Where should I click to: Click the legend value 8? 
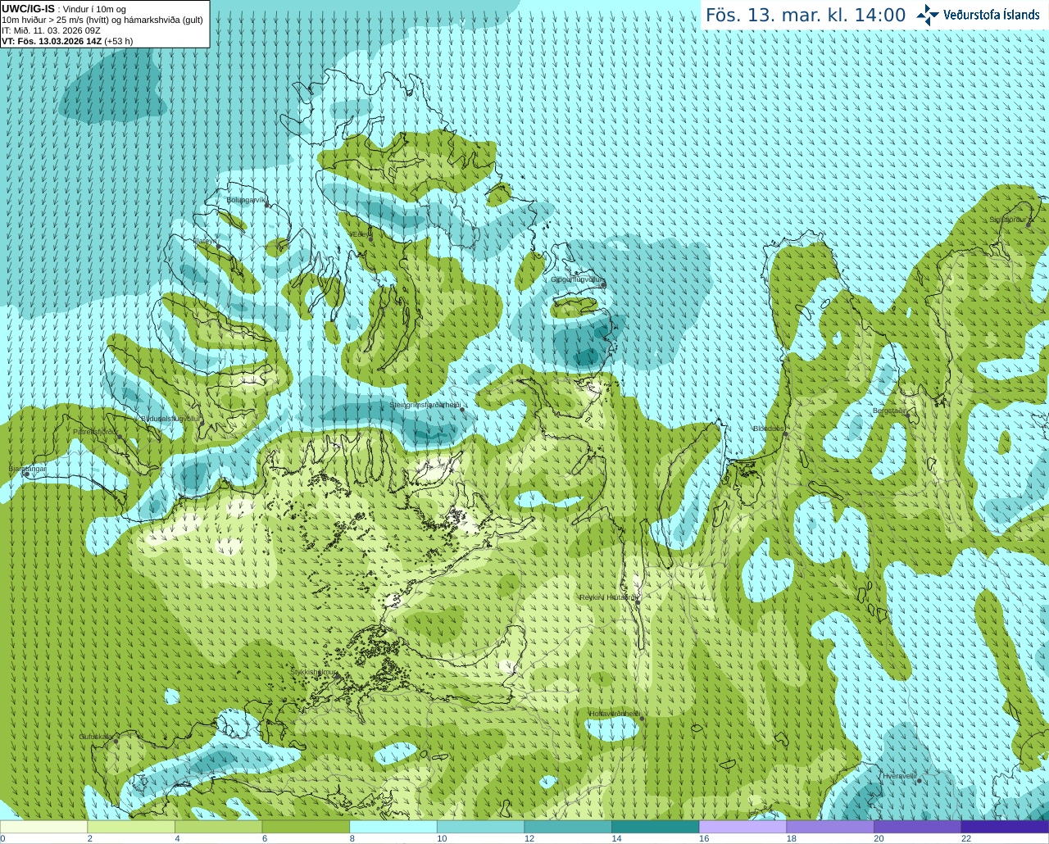pyautogui.click(x=352, y=839)
